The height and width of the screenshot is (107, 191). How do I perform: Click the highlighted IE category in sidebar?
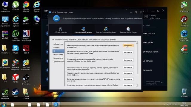point(58,51)
